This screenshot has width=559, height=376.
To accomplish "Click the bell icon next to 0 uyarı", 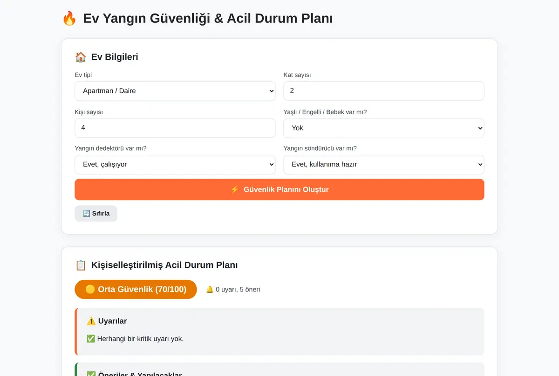I will [x=210, y=289].
